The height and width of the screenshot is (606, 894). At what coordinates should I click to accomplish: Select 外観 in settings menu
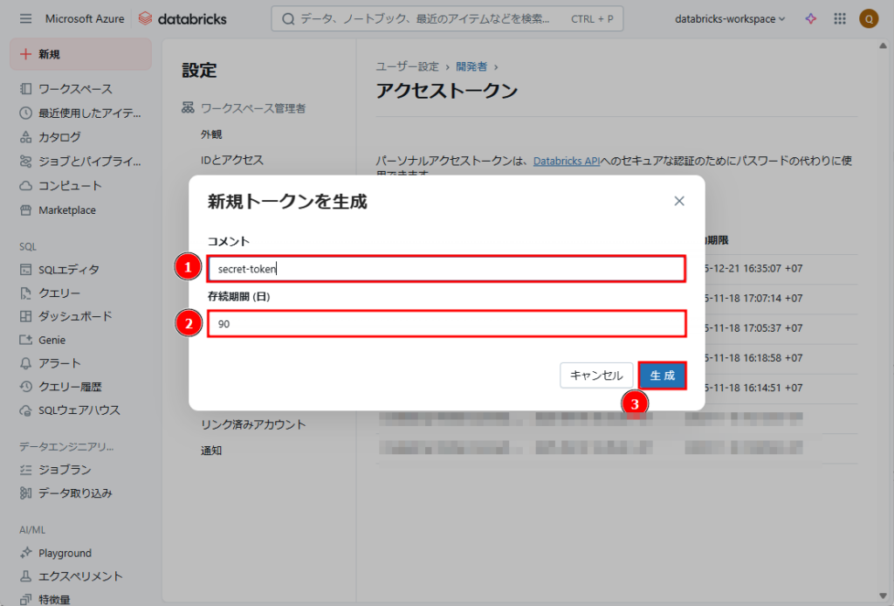[x=211, y=134]
